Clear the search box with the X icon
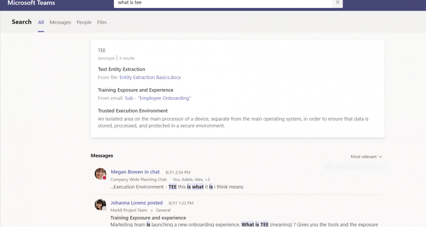 [x=338, y=3]
